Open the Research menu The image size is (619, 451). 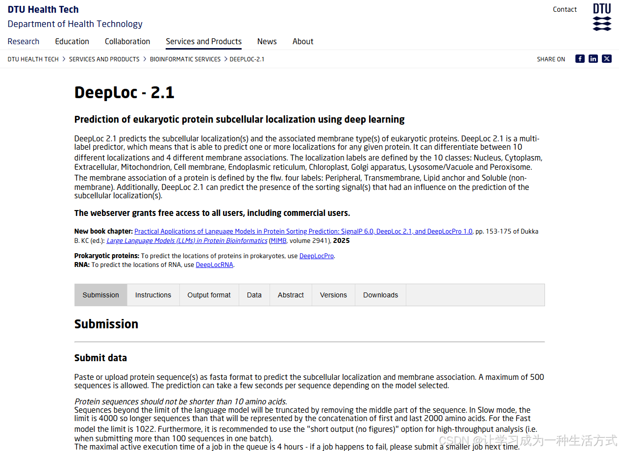click(24, 42)
